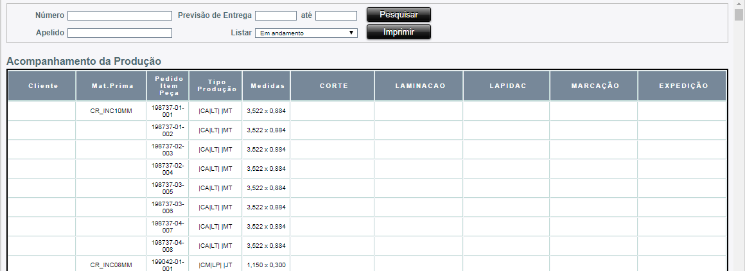
Task: Click the Medidas column header
Action: [x=267, y=86]
